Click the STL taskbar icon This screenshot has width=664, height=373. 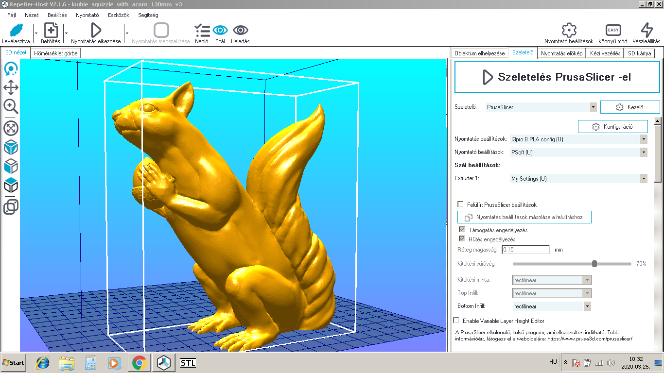point(188,363)
